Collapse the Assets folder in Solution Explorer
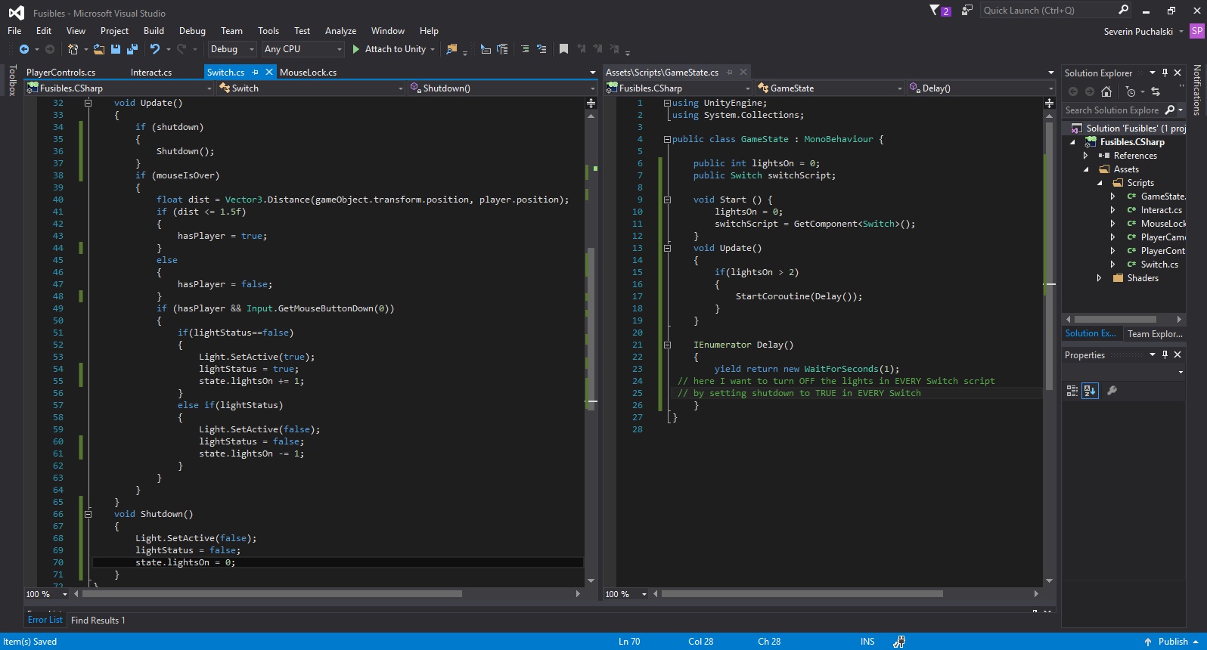The height and width of the screenshot is (650, 1207). pos(1086,169)
